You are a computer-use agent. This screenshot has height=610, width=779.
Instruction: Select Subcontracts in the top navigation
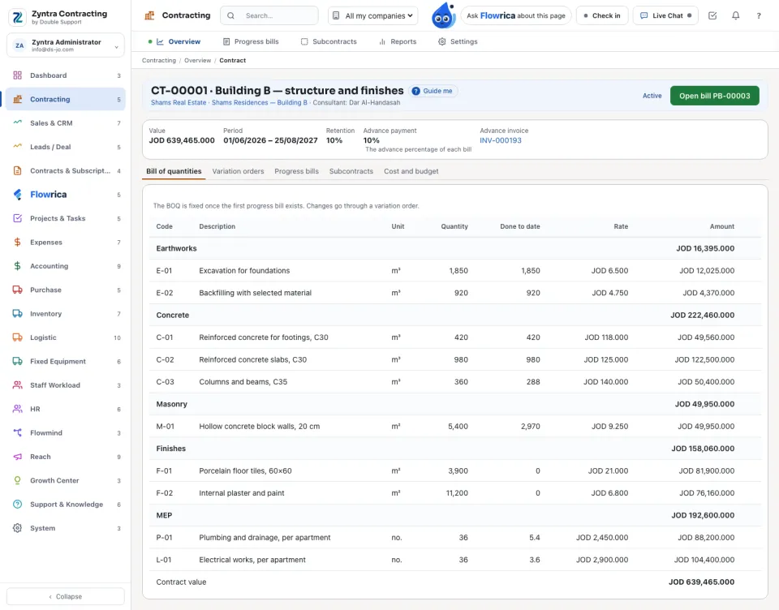pyautogui.click(x=329, y=41)
